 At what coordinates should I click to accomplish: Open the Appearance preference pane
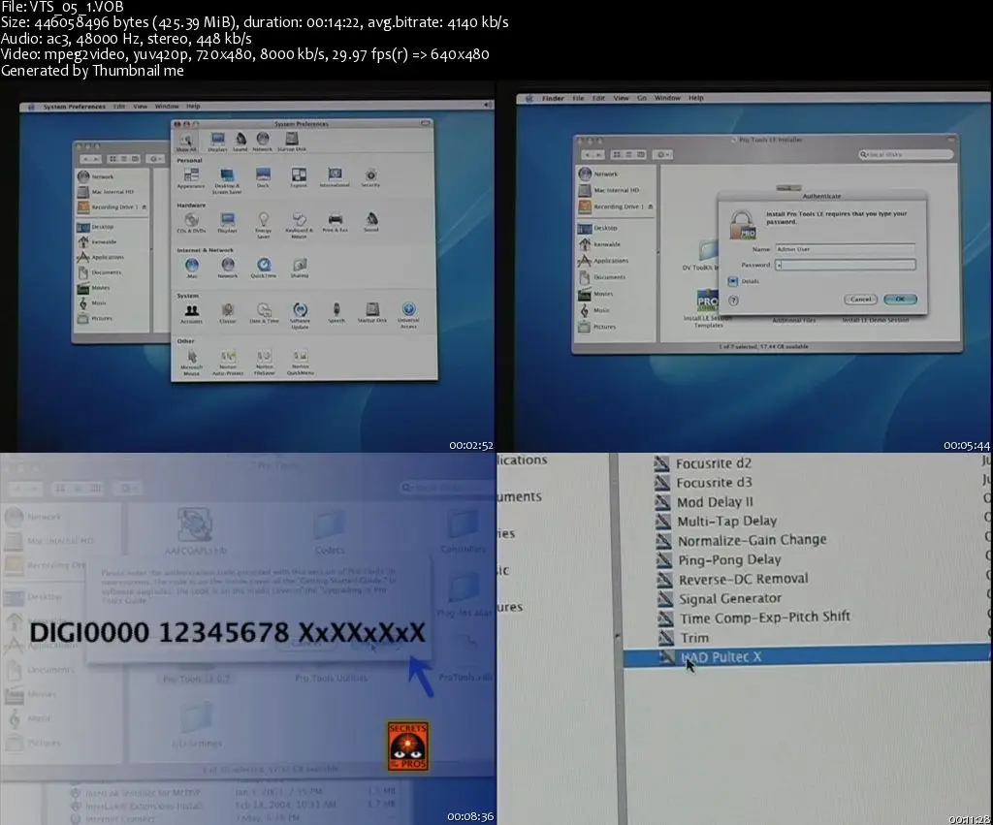tap(191, 178)
